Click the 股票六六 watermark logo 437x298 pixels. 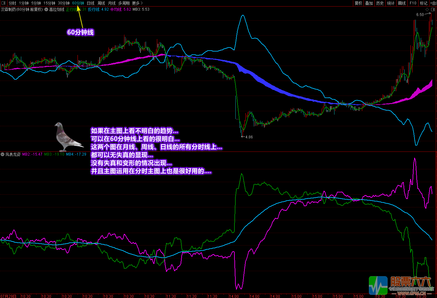[x=401, y=285]
